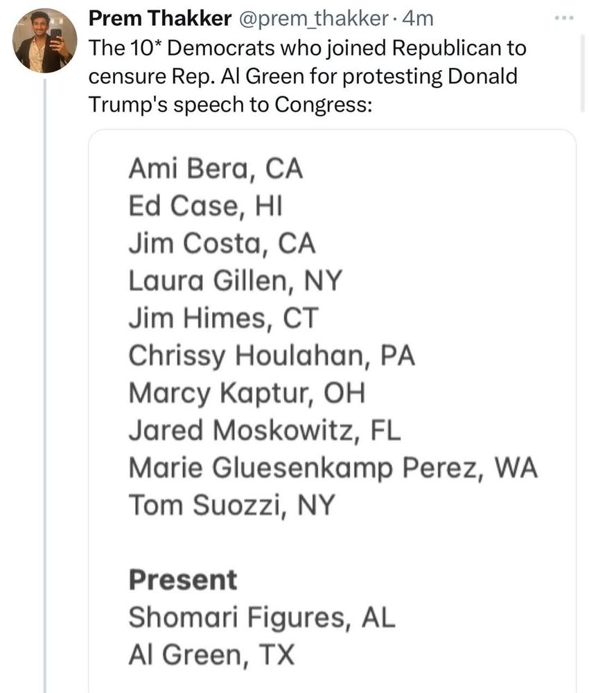Click Marie Gluesenkamp Perez, WA entry
Image resolution: width=589 pixels, height=693 pixels.
333,468
